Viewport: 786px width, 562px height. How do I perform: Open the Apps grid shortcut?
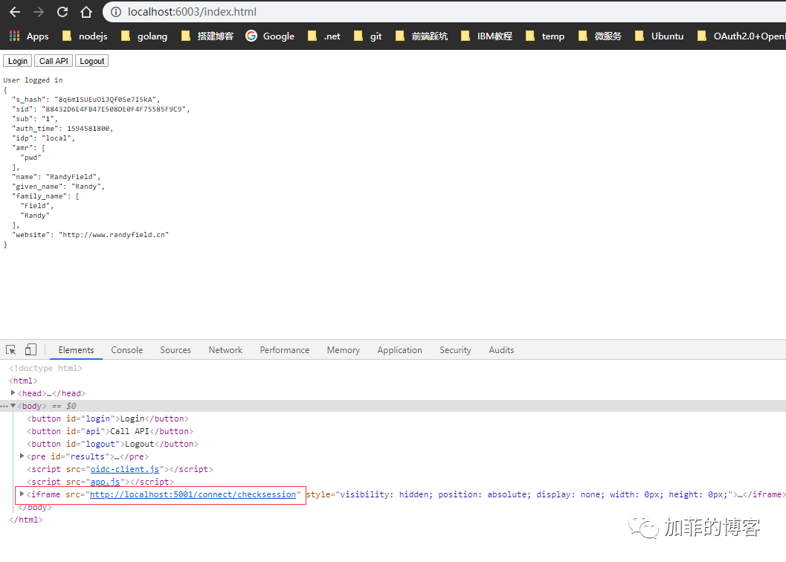click(29, 36)
